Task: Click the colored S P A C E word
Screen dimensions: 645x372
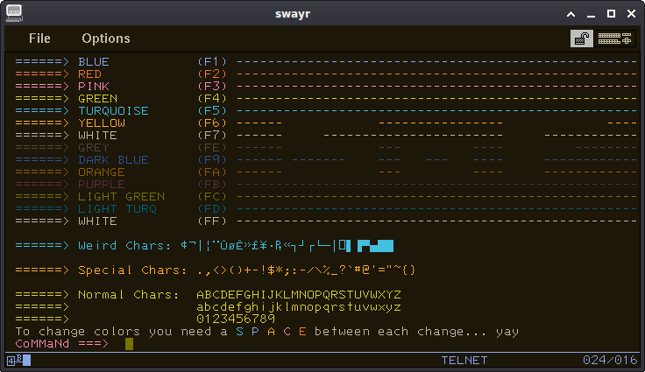Action: (x=271, y=332)
